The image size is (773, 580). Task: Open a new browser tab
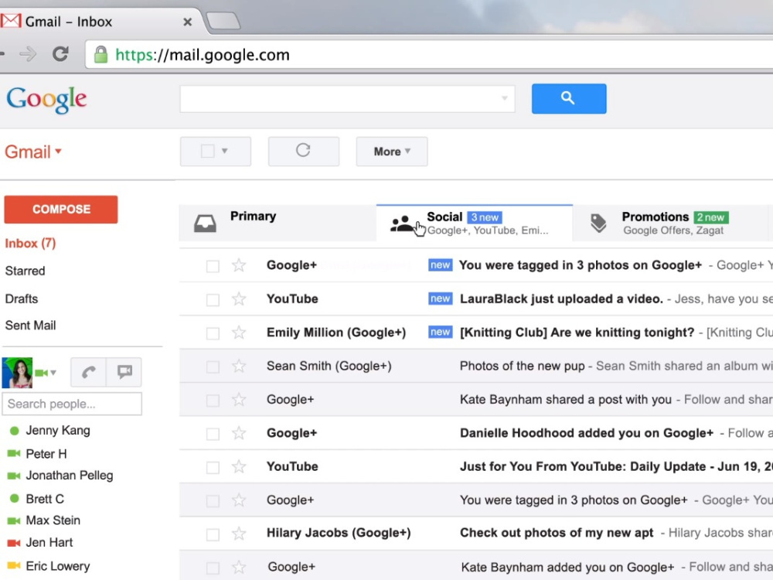tap(223, 21)
